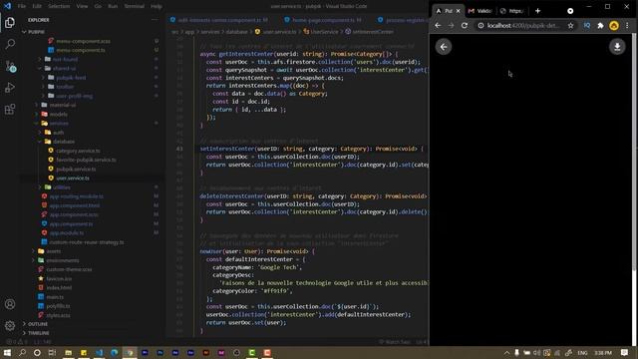The width and height of the screenshot is (638, 359).
Task: Reload the page in Chrome
Action: tap(465, 25)
